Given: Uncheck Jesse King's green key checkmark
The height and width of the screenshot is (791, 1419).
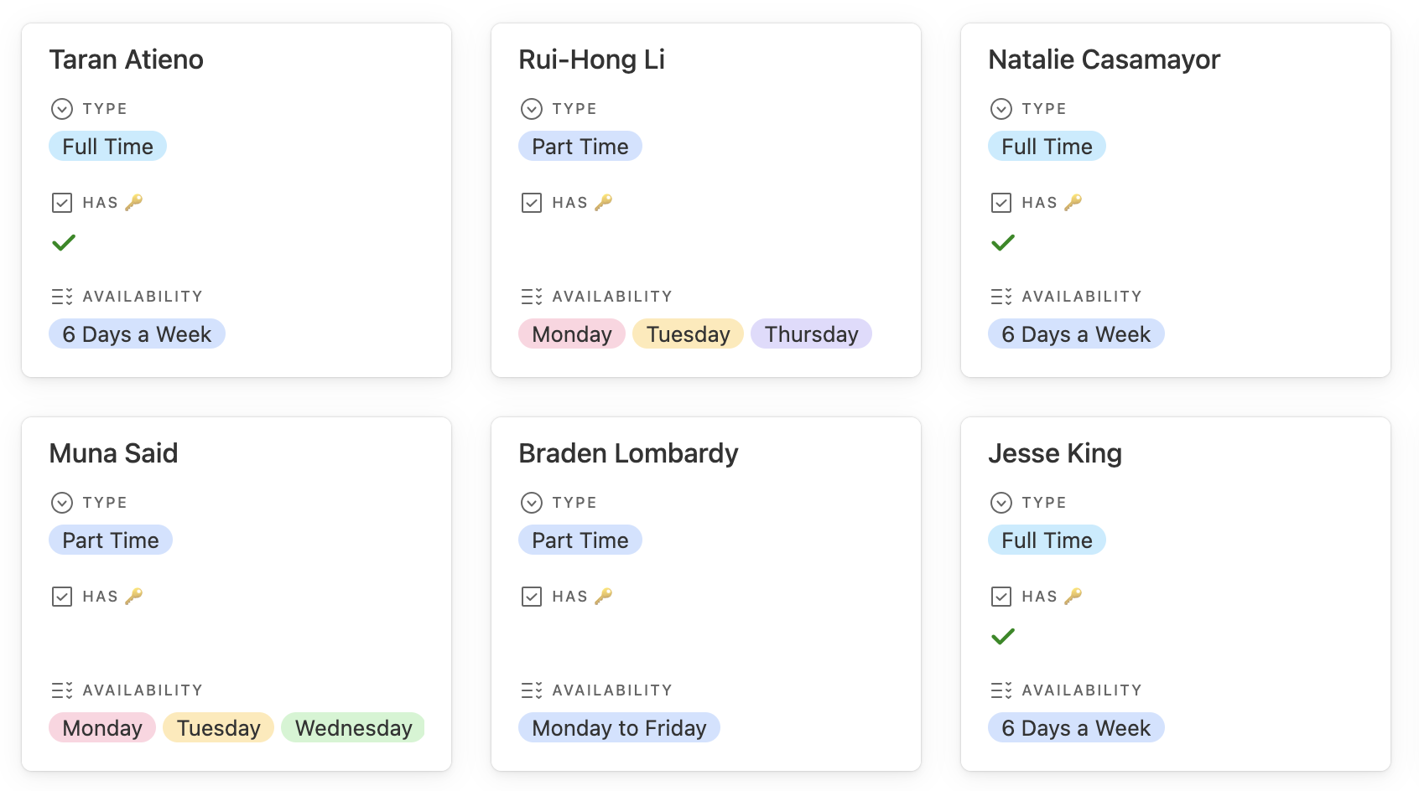Looking at the screenshot, I should pyautogui.click(x=1003, y=637).
